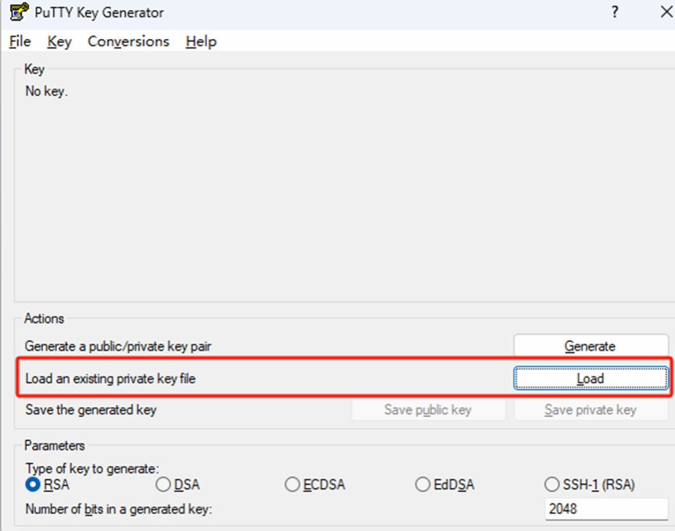Click the Save public key button
The height and width of the screenshot is (531, 675).
coord(428,410)
